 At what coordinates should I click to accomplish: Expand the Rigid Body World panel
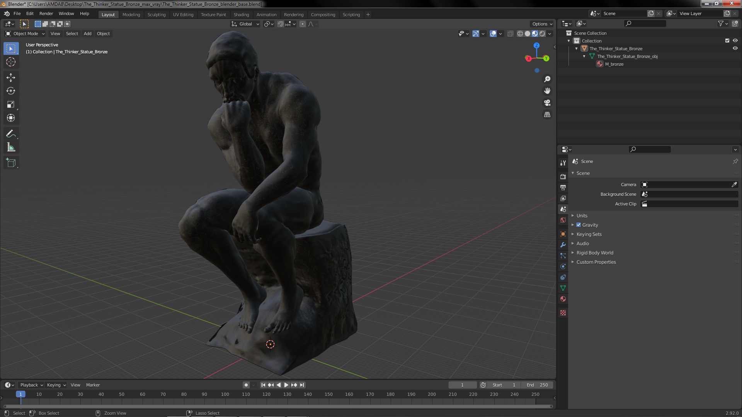[x=595, y=253]
